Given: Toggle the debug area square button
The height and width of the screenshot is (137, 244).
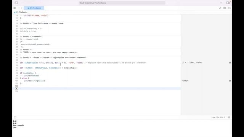Looking at the screenshot, I should click(15, 117).
